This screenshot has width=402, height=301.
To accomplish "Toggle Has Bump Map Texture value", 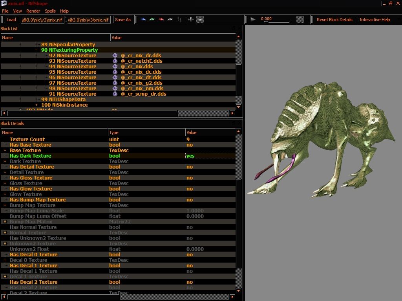I will (190, 200).
